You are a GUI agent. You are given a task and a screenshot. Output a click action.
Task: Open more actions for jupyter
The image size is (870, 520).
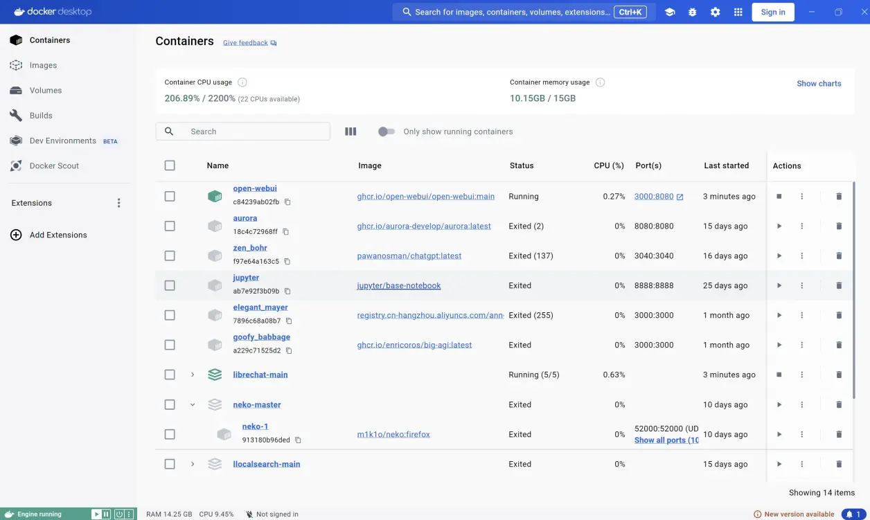click(802, 286)
